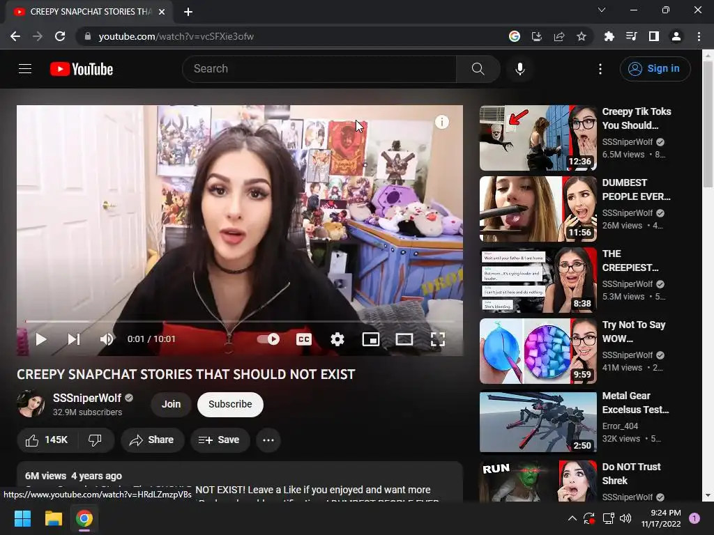Share this video
The height and width of the screenshot is (535, 714).
(153, 440)
